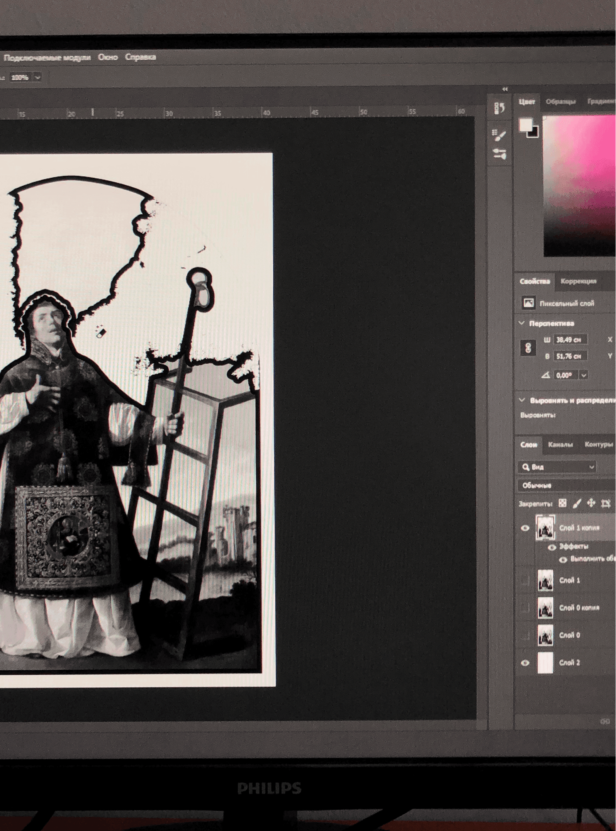Viewport: 616px width, 831px height.
Task: Switch to the Градиенты tab
Action: click(x=601, y=101)
